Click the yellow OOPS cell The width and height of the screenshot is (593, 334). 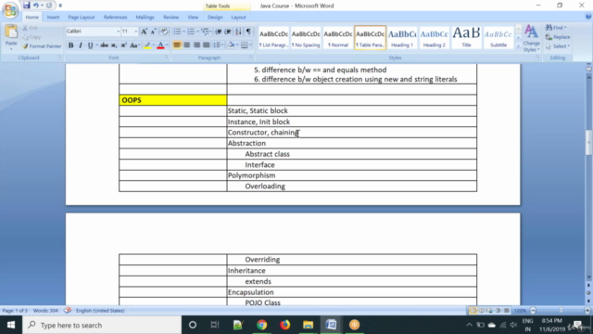173,100
